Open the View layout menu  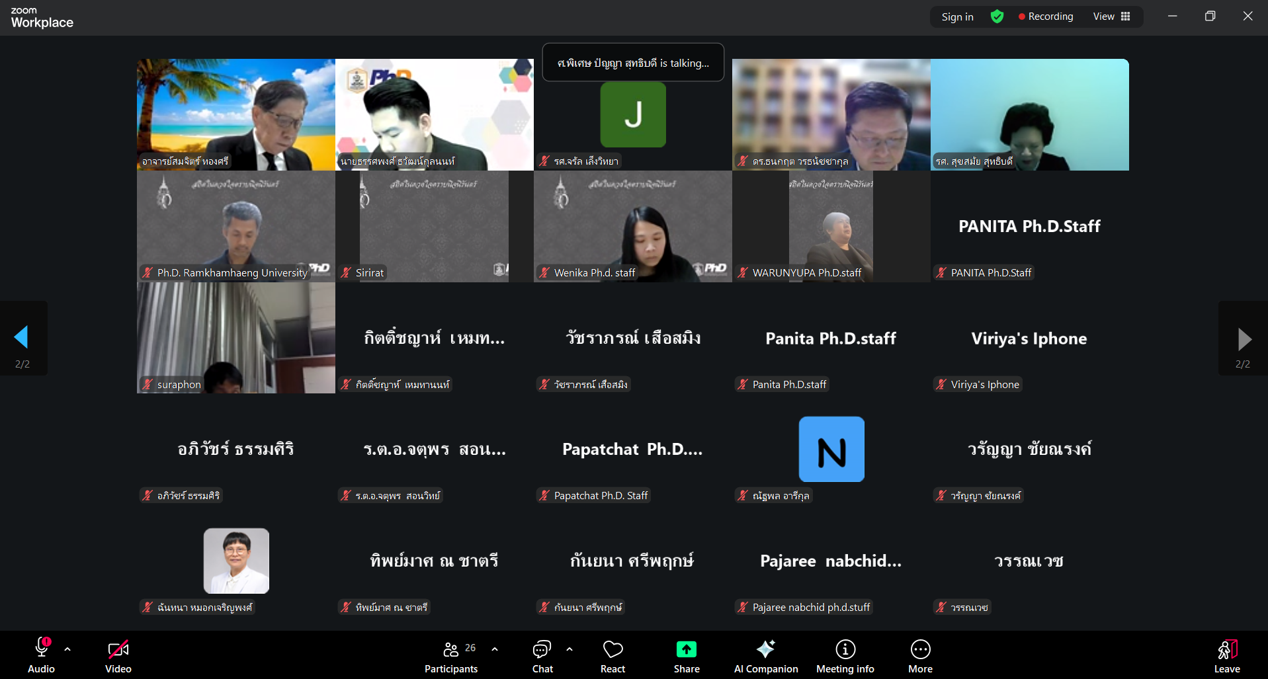pyautogui.click(x=1111, y=17)
